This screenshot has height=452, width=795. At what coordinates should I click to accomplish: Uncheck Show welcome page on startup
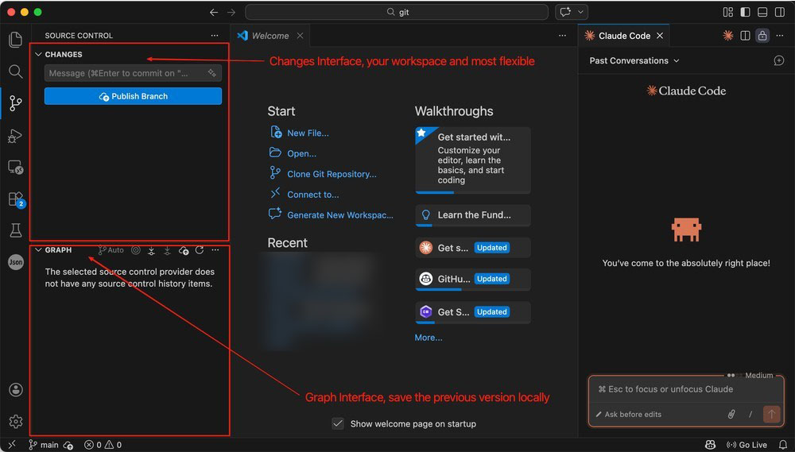[x=338, y=423]
